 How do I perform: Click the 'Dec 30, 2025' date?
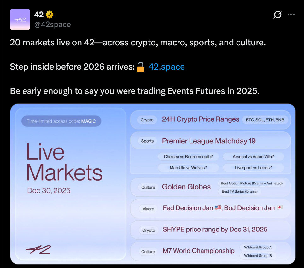point(49,191)
